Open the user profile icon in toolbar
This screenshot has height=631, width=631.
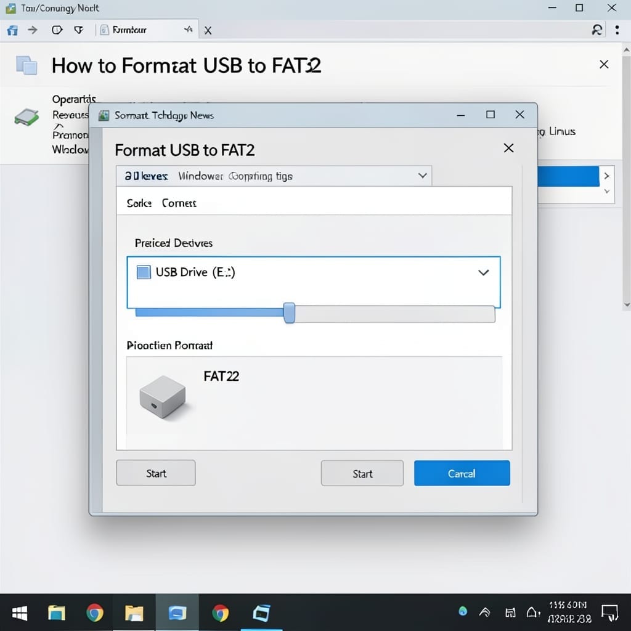(x=596, y=30)
